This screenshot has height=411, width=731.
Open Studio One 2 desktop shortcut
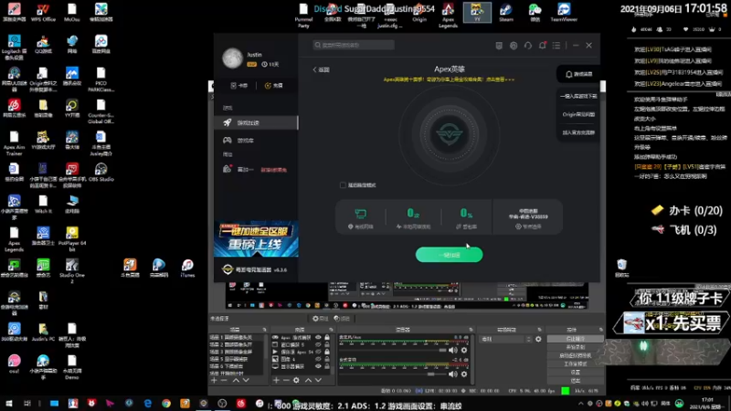click(72, 271)
